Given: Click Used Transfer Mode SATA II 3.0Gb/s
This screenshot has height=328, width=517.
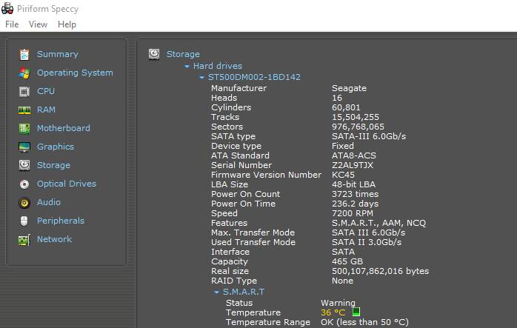Looking at the screenshot, I should point(367,242).
